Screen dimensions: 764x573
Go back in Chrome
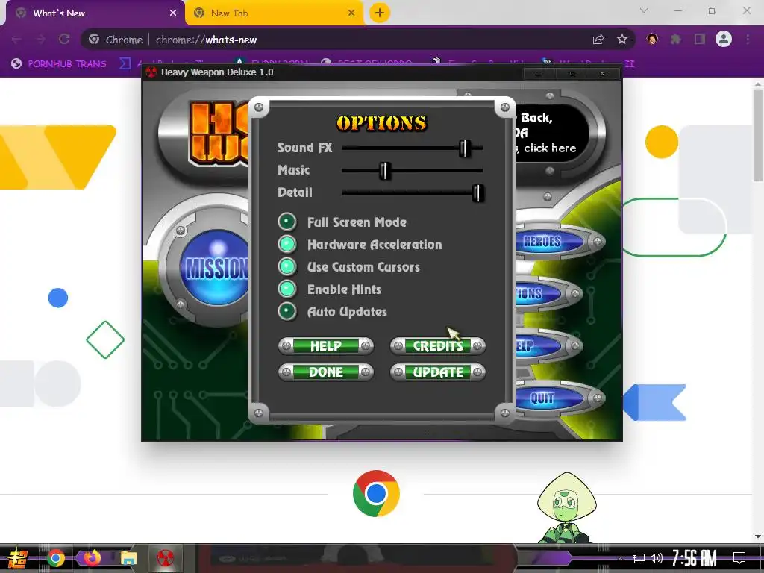[16, 40]
